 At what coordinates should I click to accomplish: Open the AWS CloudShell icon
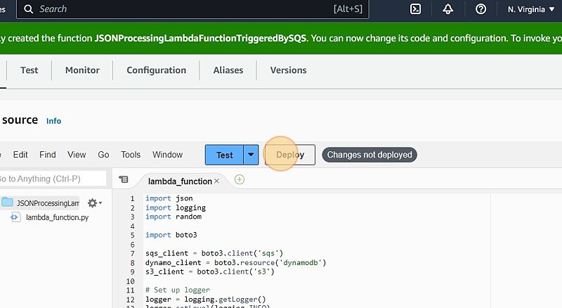point(415,9)
